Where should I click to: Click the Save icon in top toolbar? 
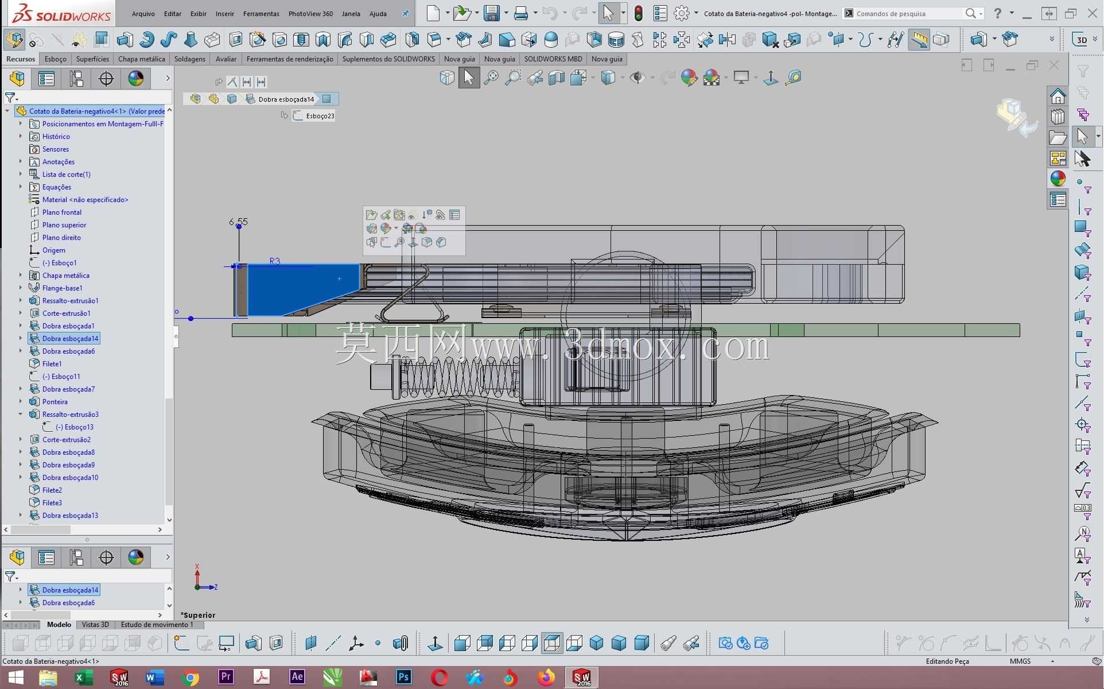491,13
